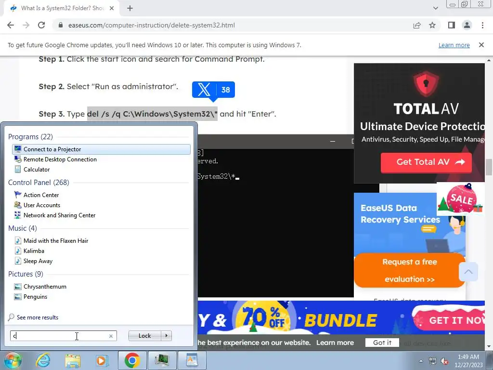Image resolution: width=493 pixels, height=370 pixels.
Task: Reload the page with refresh icon
Action: [41, 25]
